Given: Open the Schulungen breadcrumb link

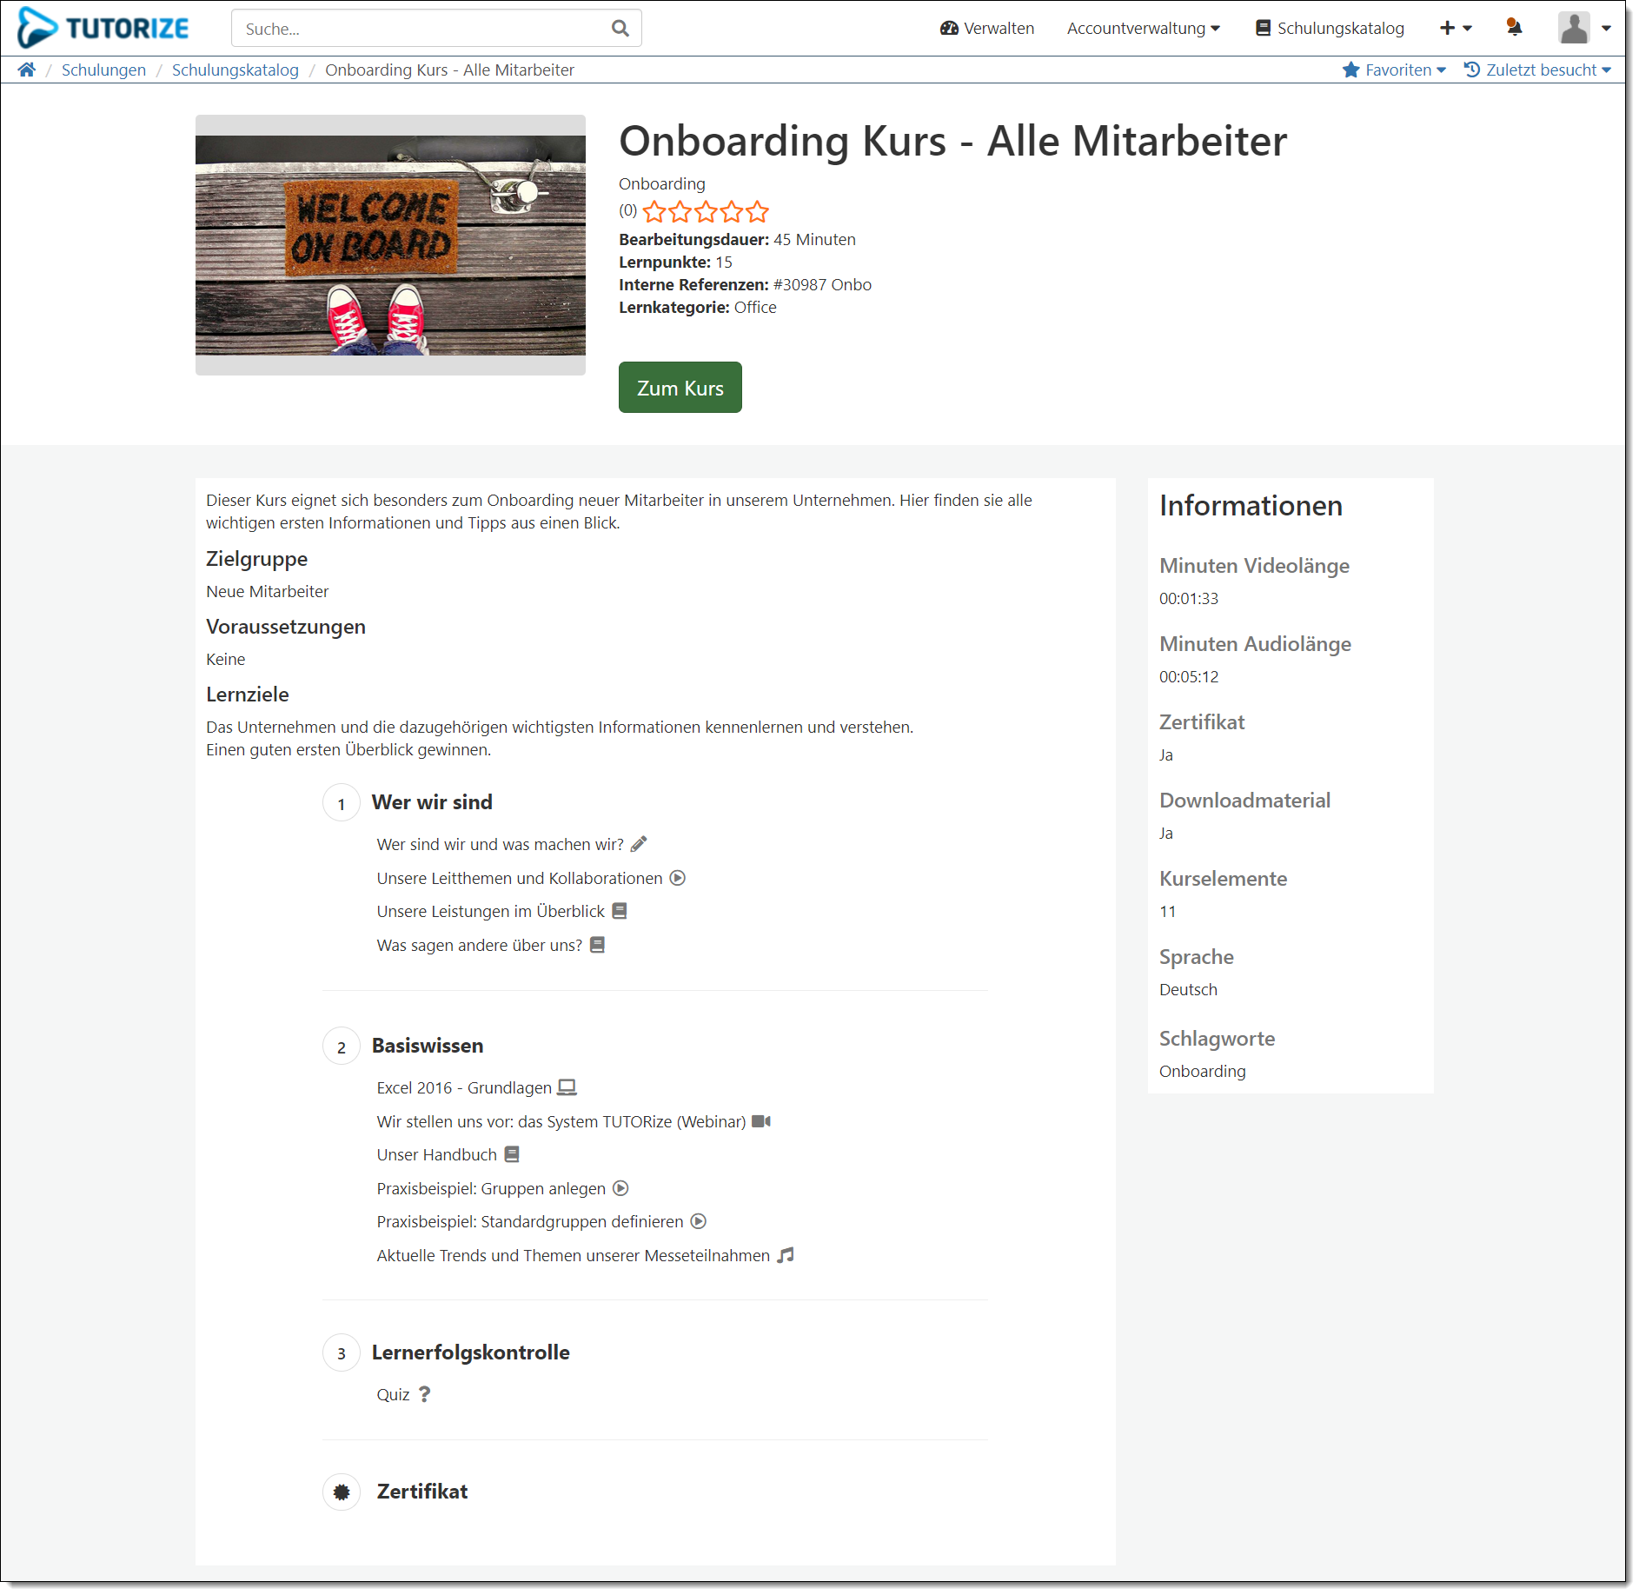Looking at the screenshot, I should click(x=103, y=70).
